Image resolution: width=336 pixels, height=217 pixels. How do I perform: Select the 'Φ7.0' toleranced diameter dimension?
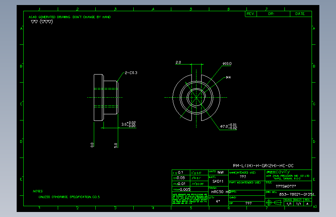tap(229, 126)
